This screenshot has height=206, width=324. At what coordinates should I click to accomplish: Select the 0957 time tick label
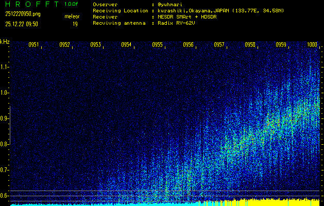[x=219, y=45]
